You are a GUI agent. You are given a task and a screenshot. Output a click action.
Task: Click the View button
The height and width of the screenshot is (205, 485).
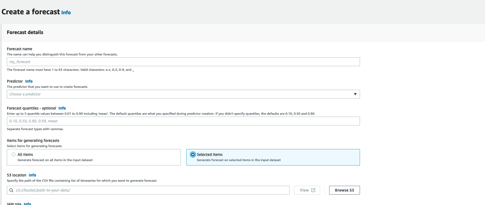307,190
